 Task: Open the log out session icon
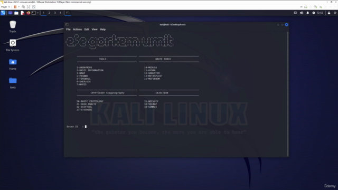[x=335, y=13]
